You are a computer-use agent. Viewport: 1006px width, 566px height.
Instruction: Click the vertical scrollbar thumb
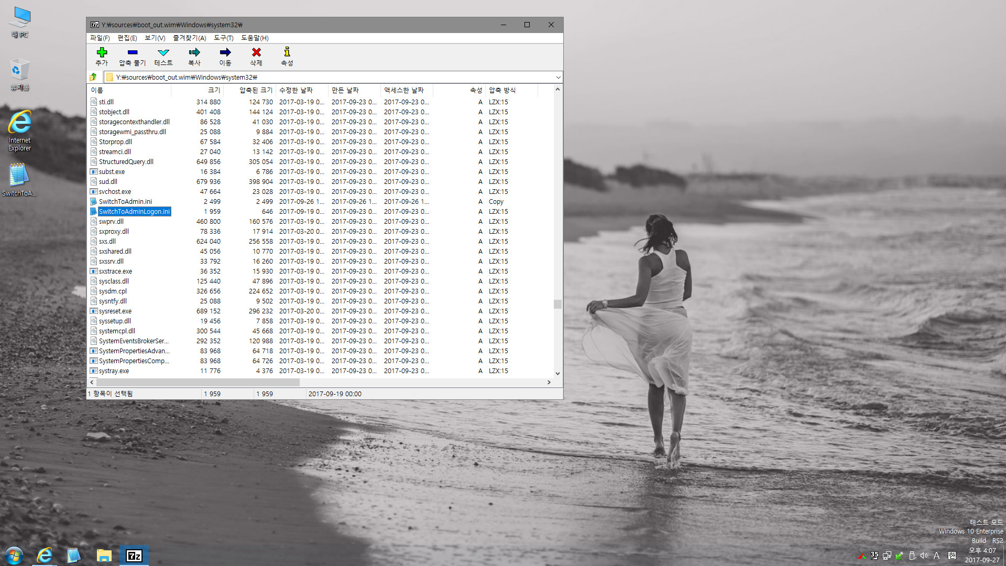(x=557, y=304)
